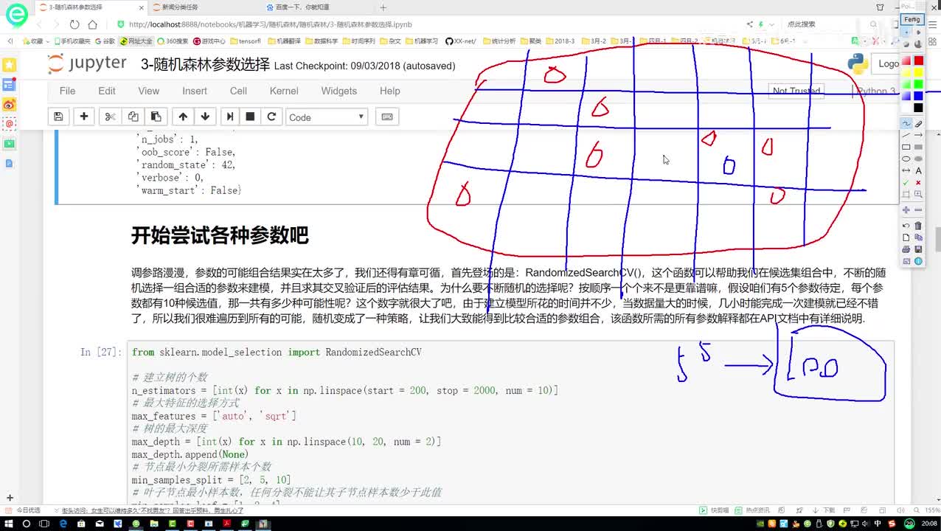Open the Widgets menu
Viewport: 941px width, 531px height.
(339, 91)
